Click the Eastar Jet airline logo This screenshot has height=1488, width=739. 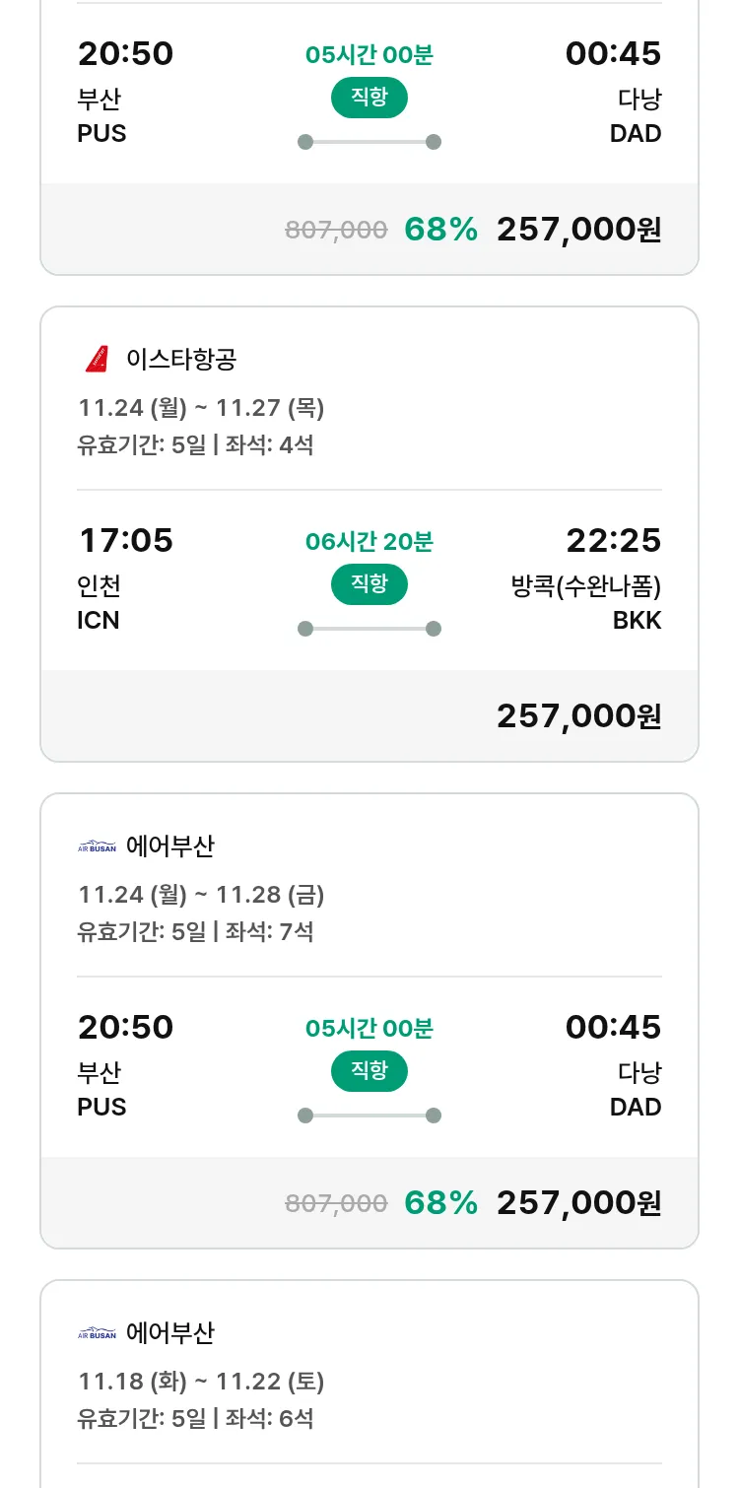click(97, 360)
